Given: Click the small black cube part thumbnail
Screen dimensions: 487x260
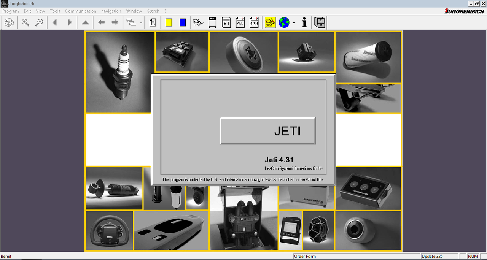Looking at the screenshot, I should [x=306, y=52].
